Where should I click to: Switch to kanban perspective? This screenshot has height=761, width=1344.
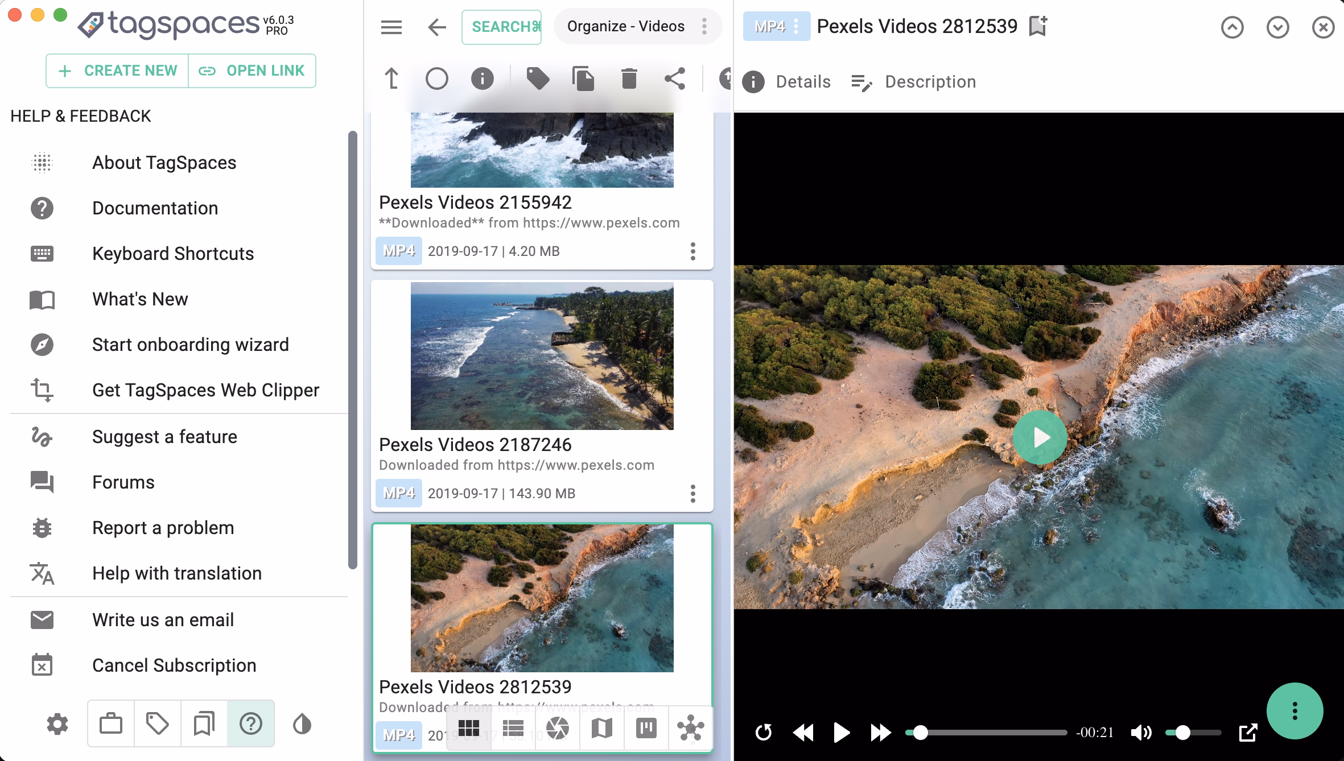pyautogui.click(x=646, y=729)
